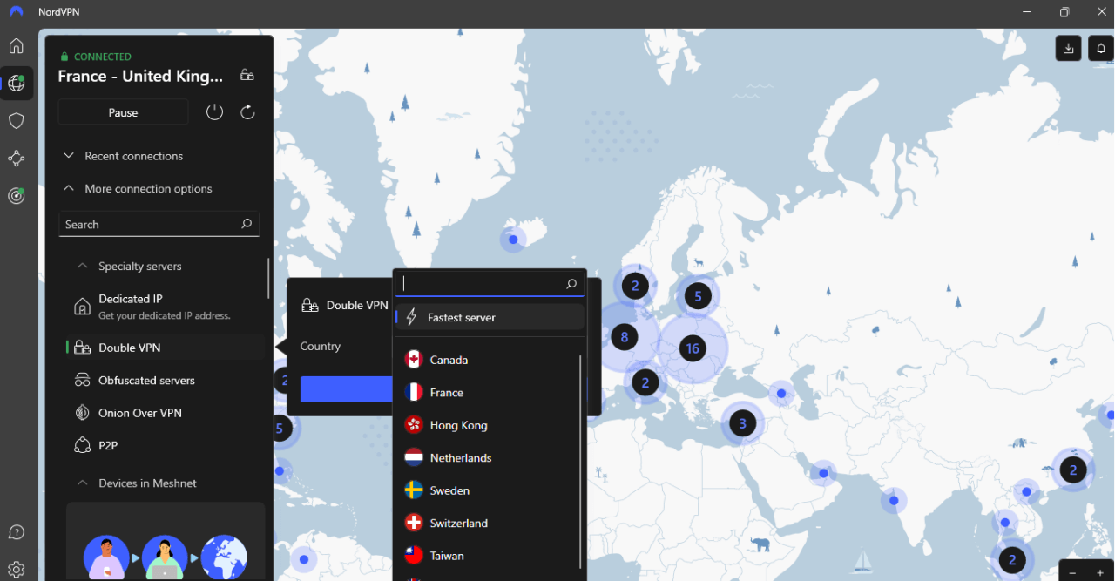Select the Meshnet sidebar icon
Screen dimensions: 1115x581
click(x=16, y=158)
